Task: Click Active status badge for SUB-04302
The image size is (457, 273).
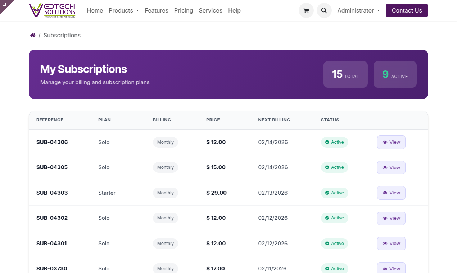Action: (x=335, y=218)
